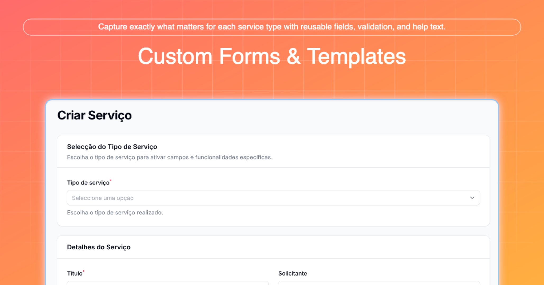Click the chevron on the service type selector
Viewport: 544px width, 285px height.
point(472,198)
